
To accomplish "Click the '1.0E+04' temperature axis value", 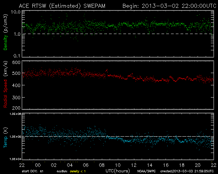I will pos(15,159).
